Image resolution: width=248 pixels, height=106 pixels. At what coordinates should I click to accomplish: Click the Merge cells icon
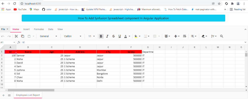click(x=155, y=36)
